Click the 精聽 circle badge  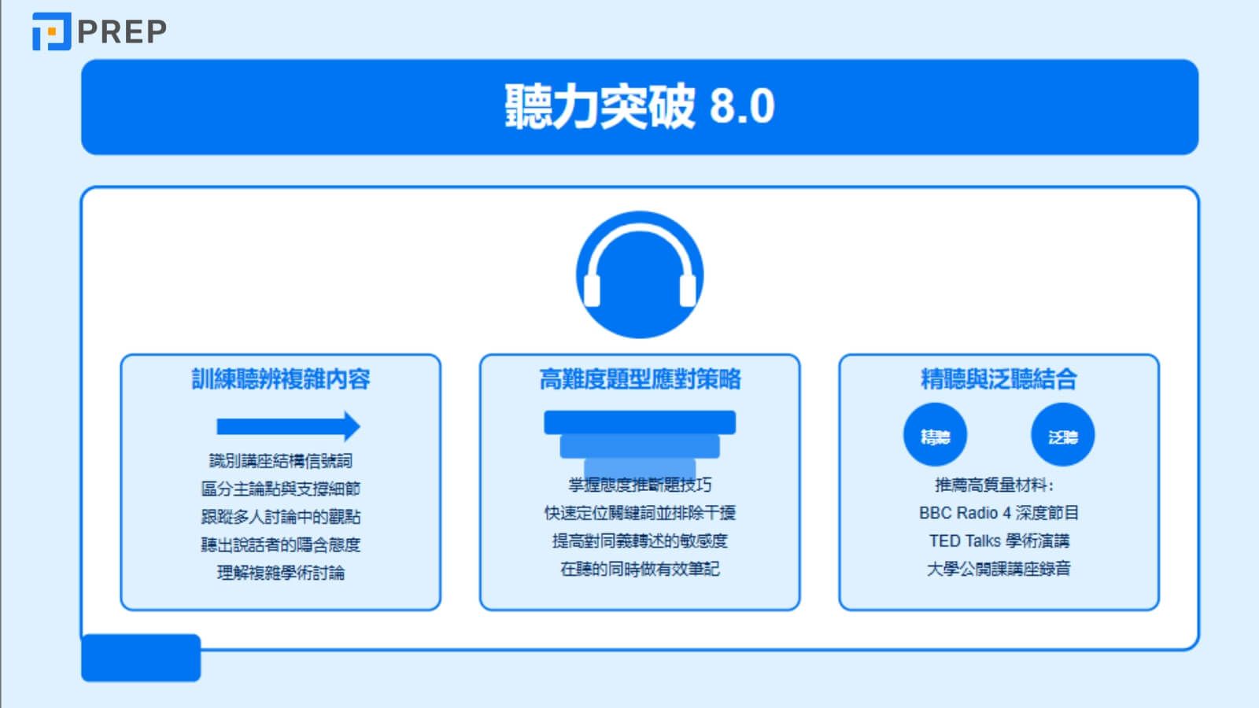(935, 435)
